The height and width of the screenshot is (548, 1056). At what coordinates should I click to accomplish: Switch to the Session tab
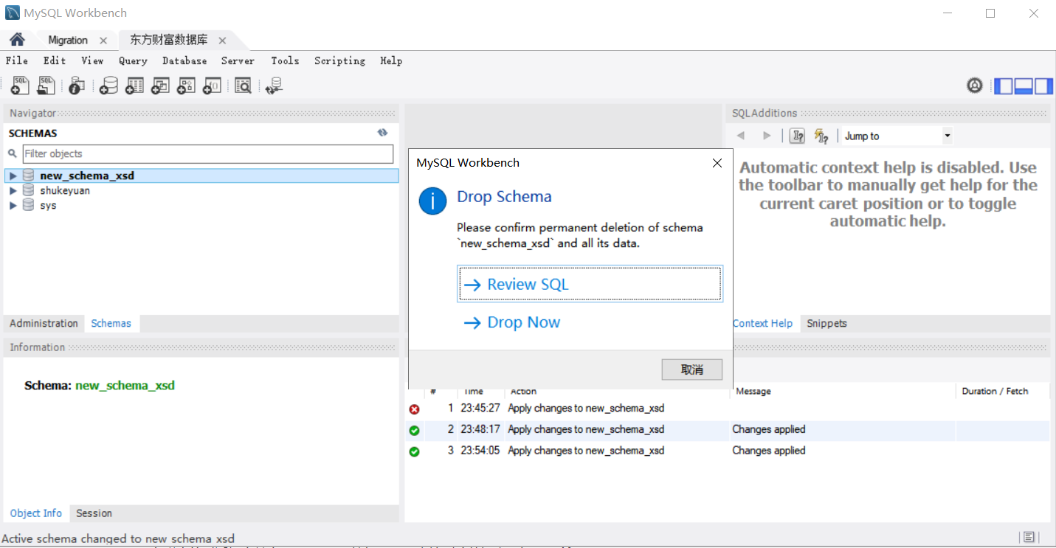(x=94, y=513)
